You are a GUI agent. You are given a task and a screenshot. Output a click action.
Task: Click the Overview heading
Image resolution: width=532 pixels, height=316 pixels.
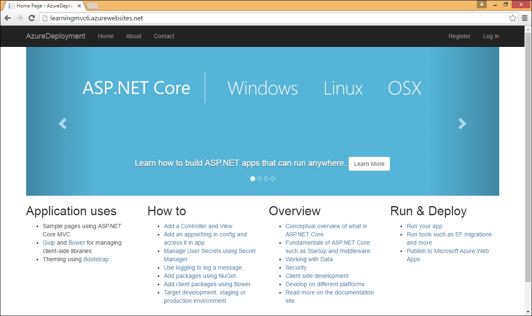tap(295, 211)
